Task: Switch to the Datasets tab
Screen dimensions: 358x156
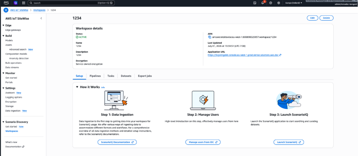Action: [126, 76]
